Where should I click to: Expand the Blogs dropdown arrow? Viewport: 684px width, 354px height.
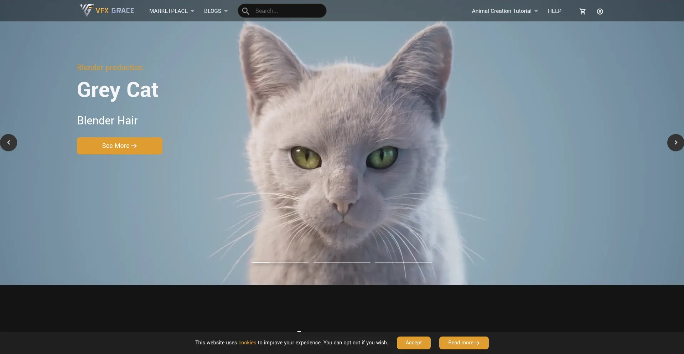[x=226, y=11]
